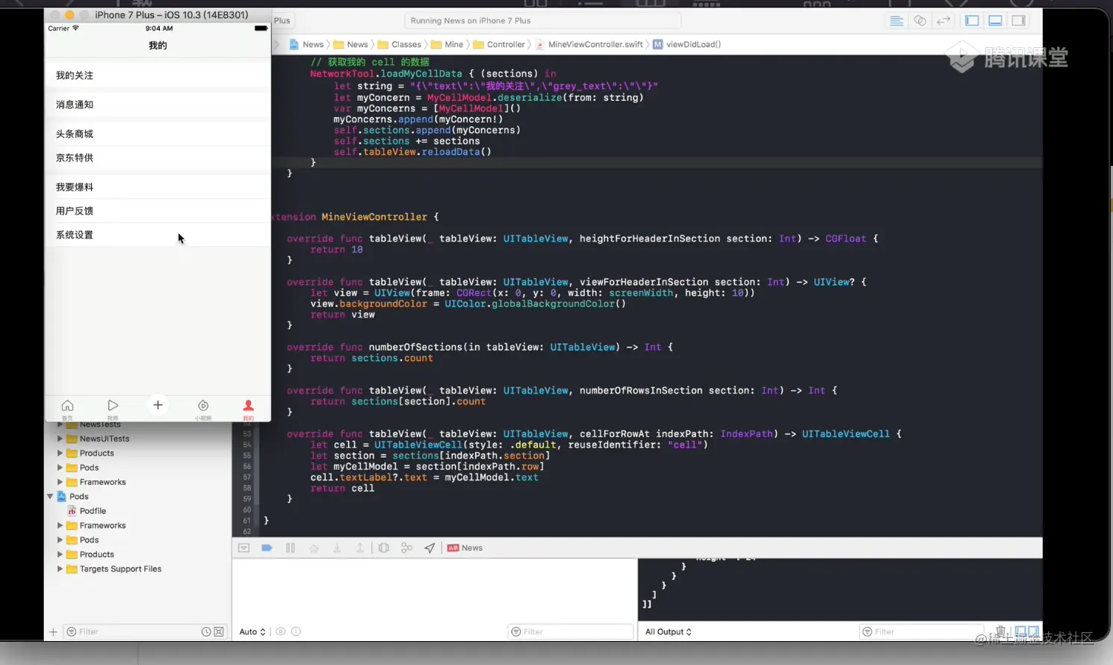Open the Controller breadcrumb folder
The image size is (1113, 665).
(x=499, y=44)
